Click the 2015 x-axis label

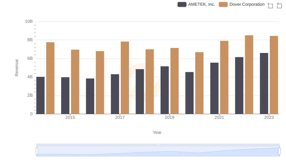pyautogui.click(x=70, y=117)
